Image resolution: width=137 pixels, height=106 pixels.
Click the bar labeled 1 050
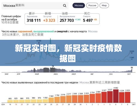click(45, 101)
